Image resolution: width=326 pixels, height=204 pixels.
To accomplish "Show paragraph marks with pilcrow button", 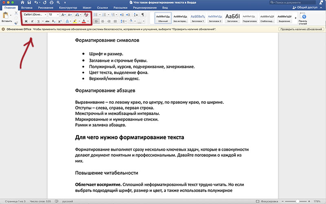I will (x=143, y=15).
